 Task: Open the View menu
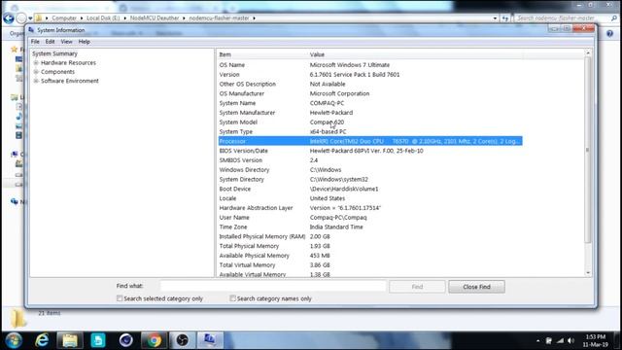click(x=66, y=41)
